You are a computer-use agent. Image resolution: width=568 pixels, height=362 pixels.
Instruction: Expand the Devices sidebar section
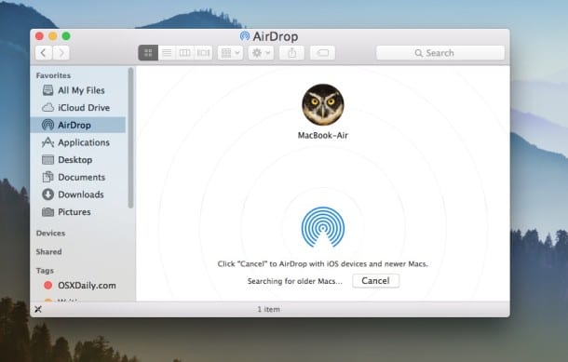click(50, 234)
